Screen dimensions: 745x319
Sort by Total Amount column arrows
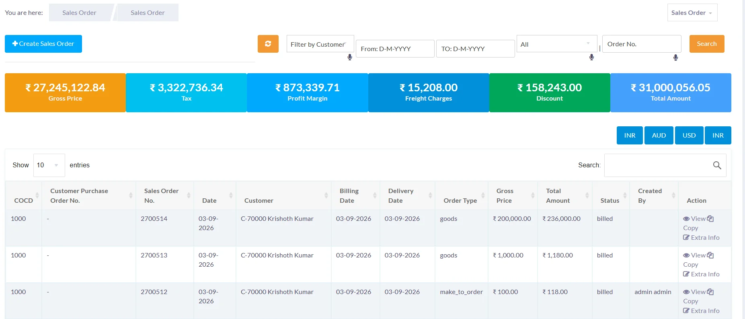tap(587, 196)
